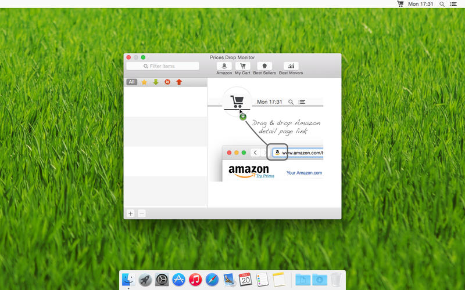The height and width of the screenshot is (290, 465).
Task: Filter items by price drop green arrow
Action: pos(156,82)
